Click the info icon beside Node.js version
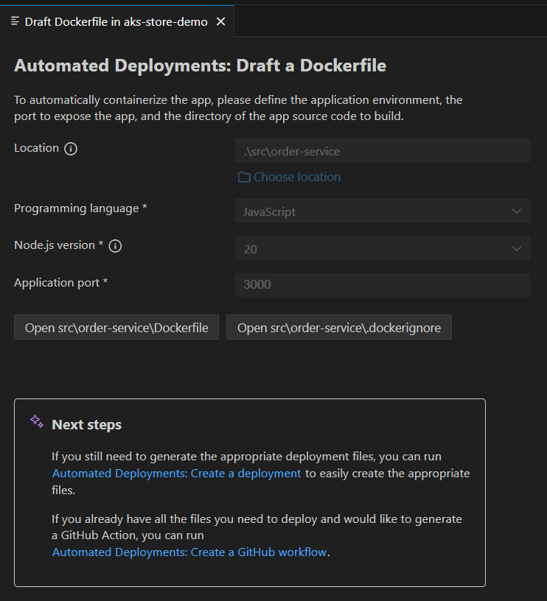 coord(115,246)
